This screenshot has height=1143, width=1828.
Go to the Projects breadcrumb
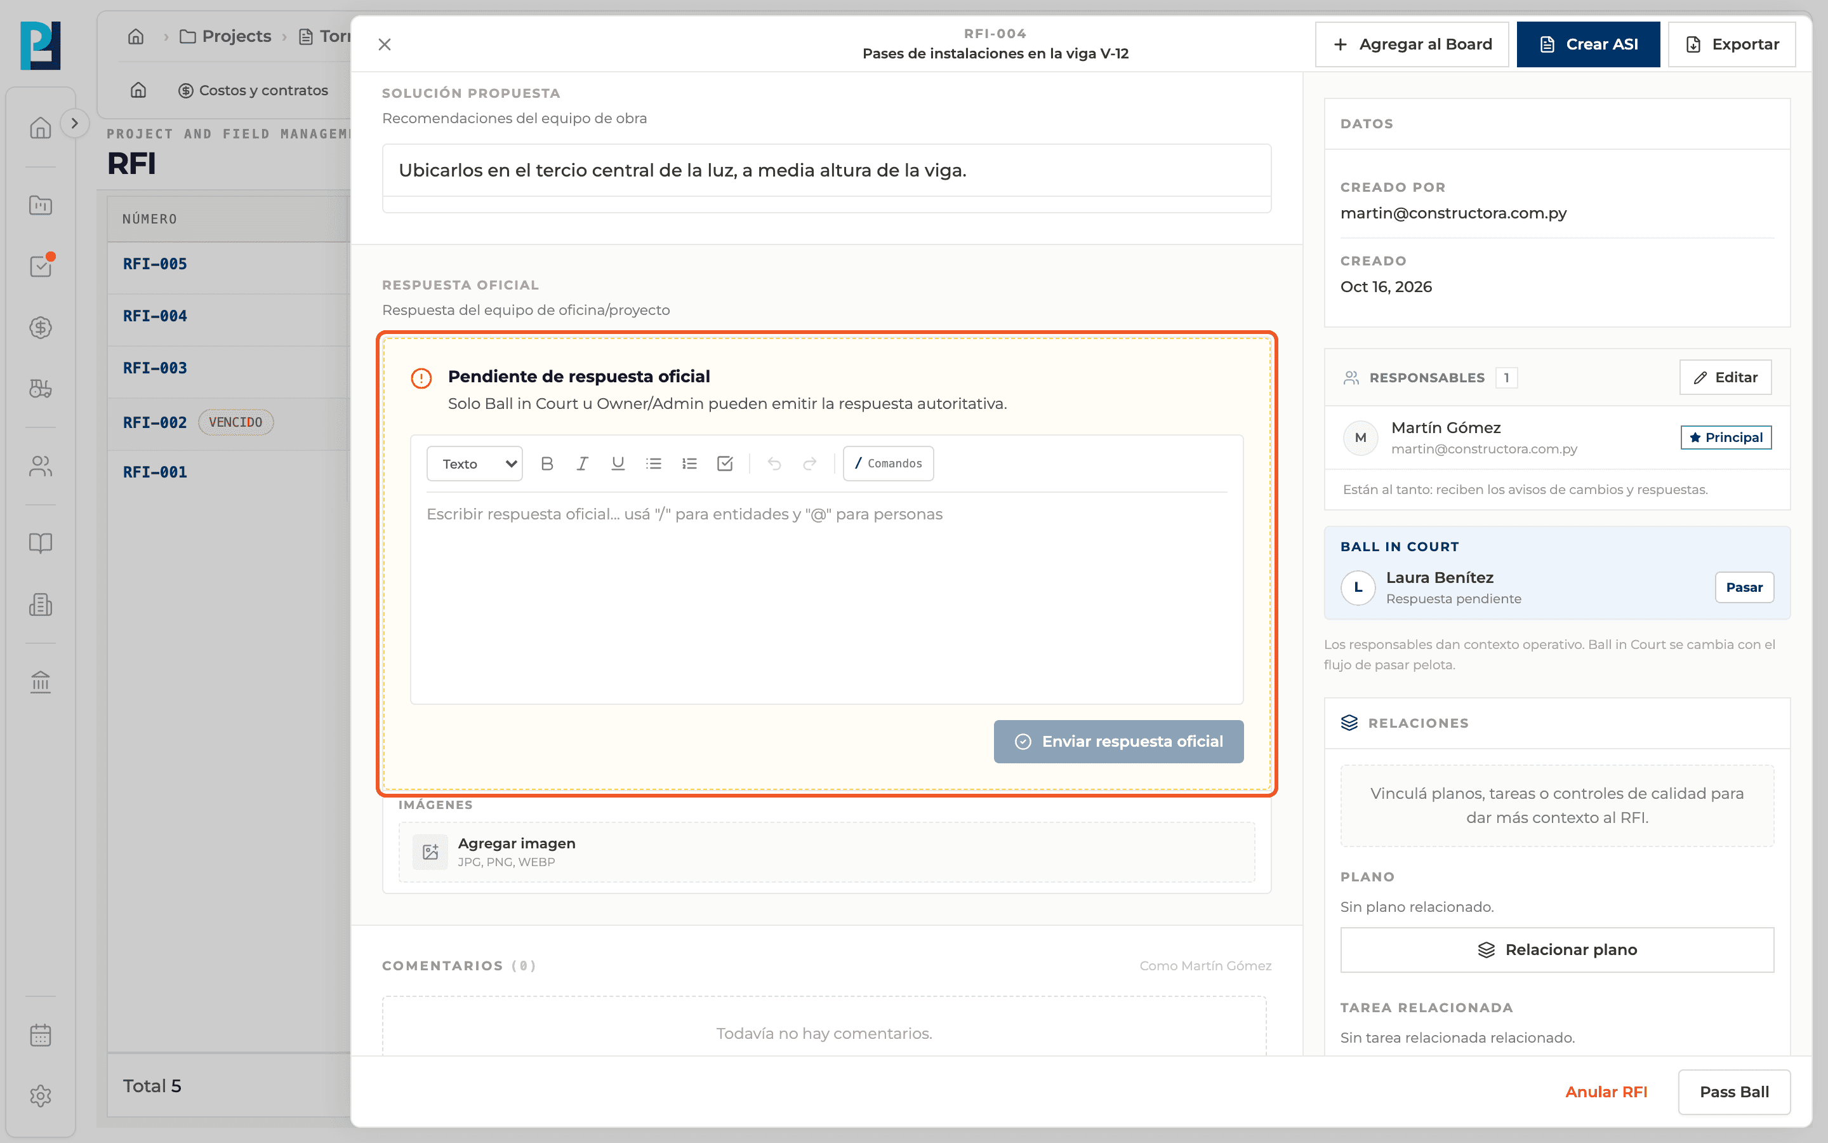tap(225, 36)
